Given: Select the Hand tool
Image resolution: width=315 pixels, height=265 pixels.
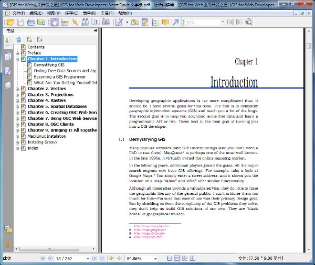Looking at the screenshot, I should 55,22.
